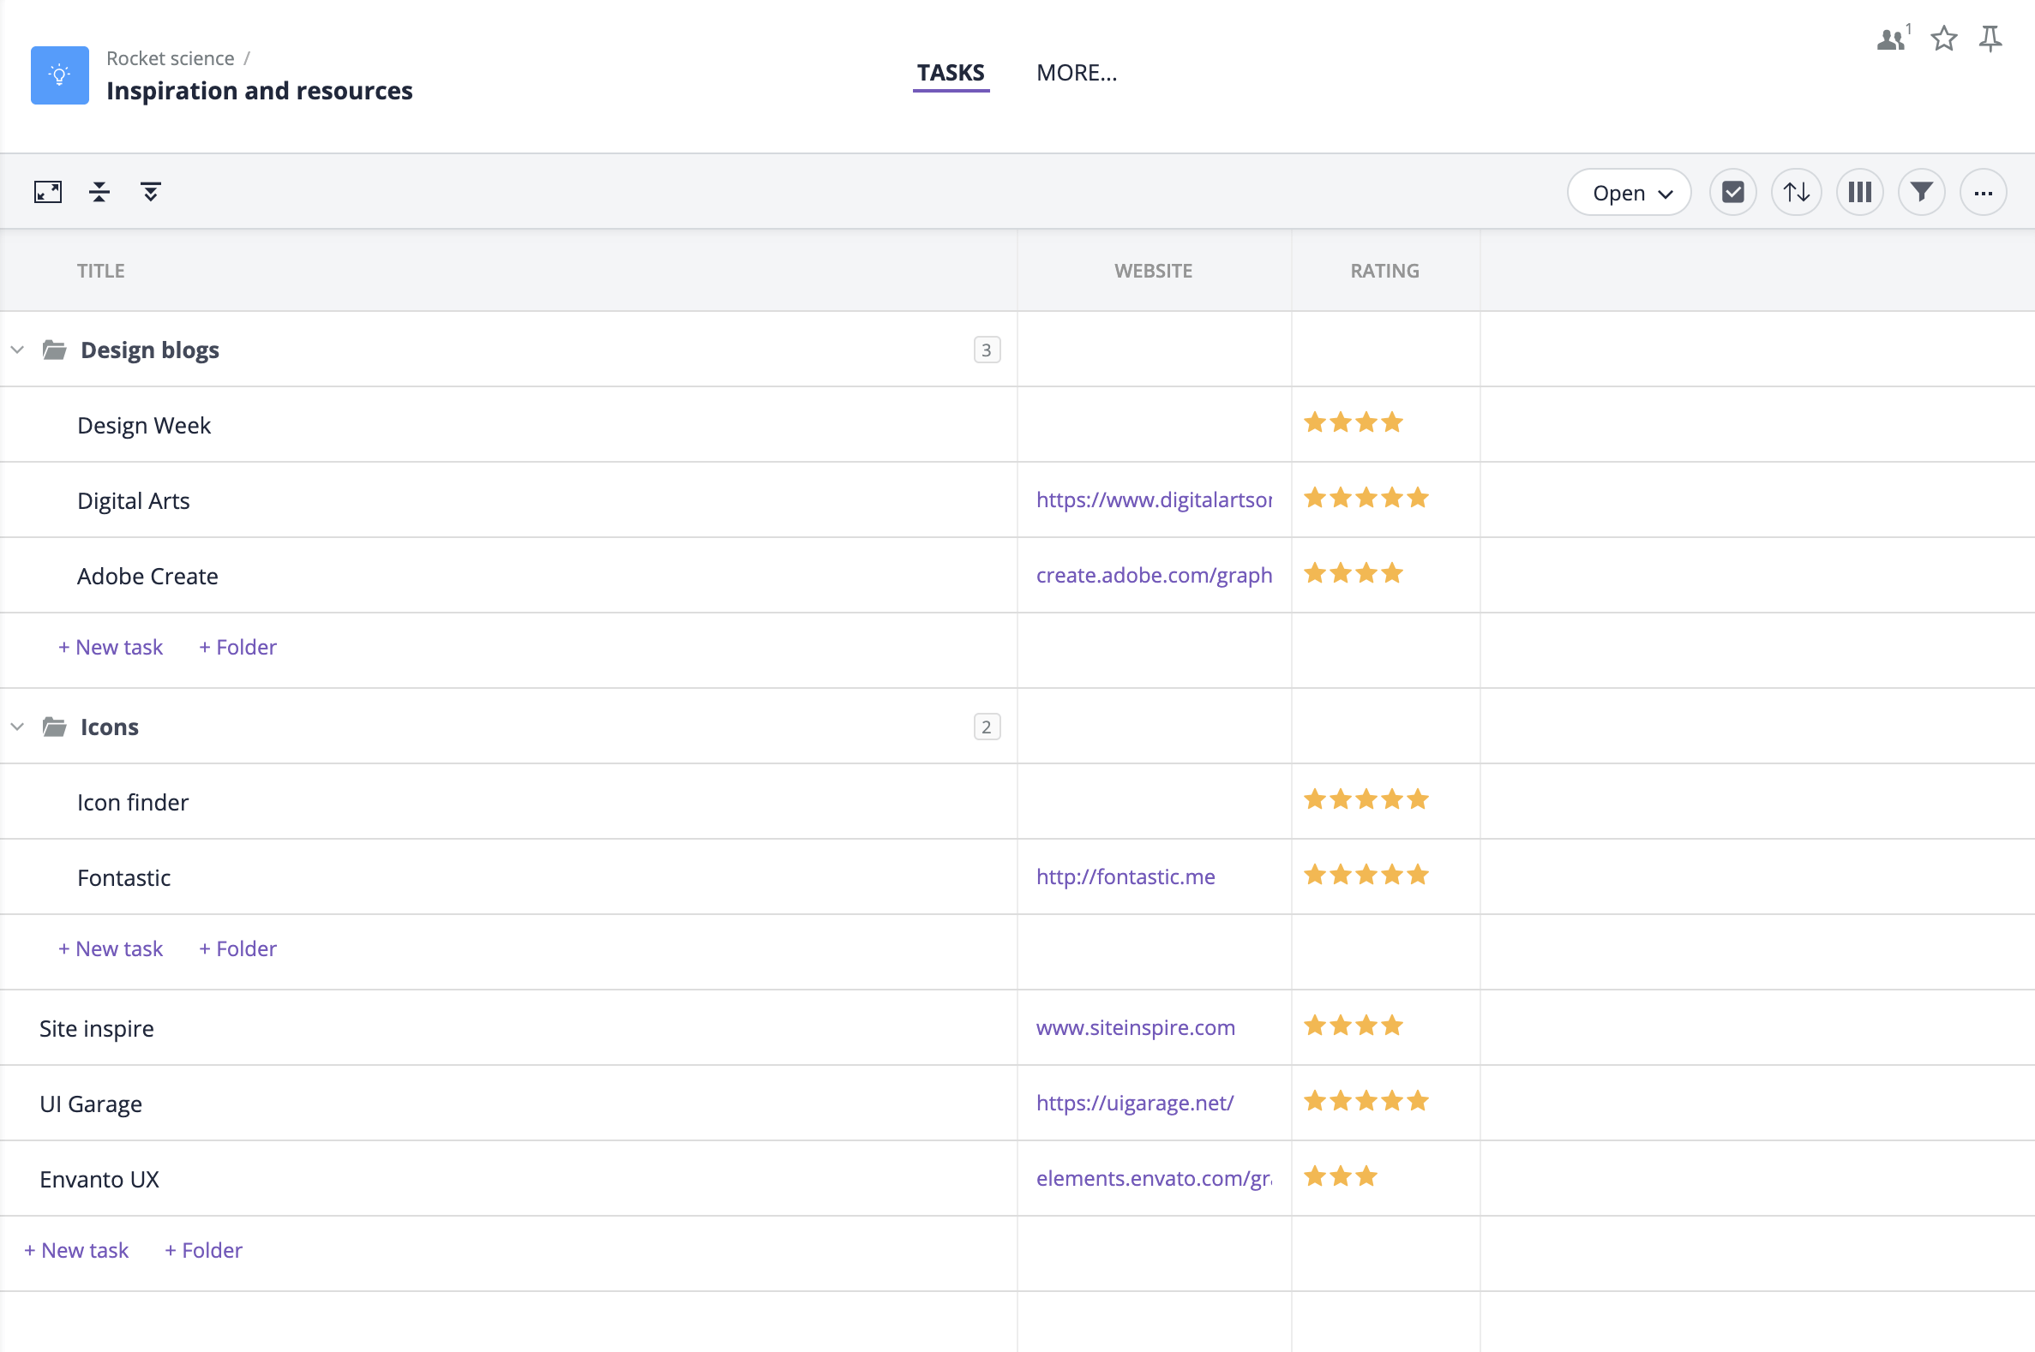Click the Icons folder icon
Image resolution: width=2035 pixels, height=1352 pixels.
pos(54,727)
